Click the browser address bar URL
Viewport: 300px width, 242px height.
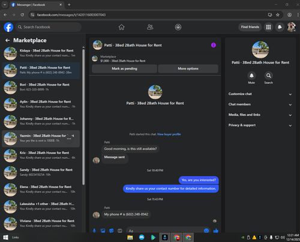pos(71,15)
